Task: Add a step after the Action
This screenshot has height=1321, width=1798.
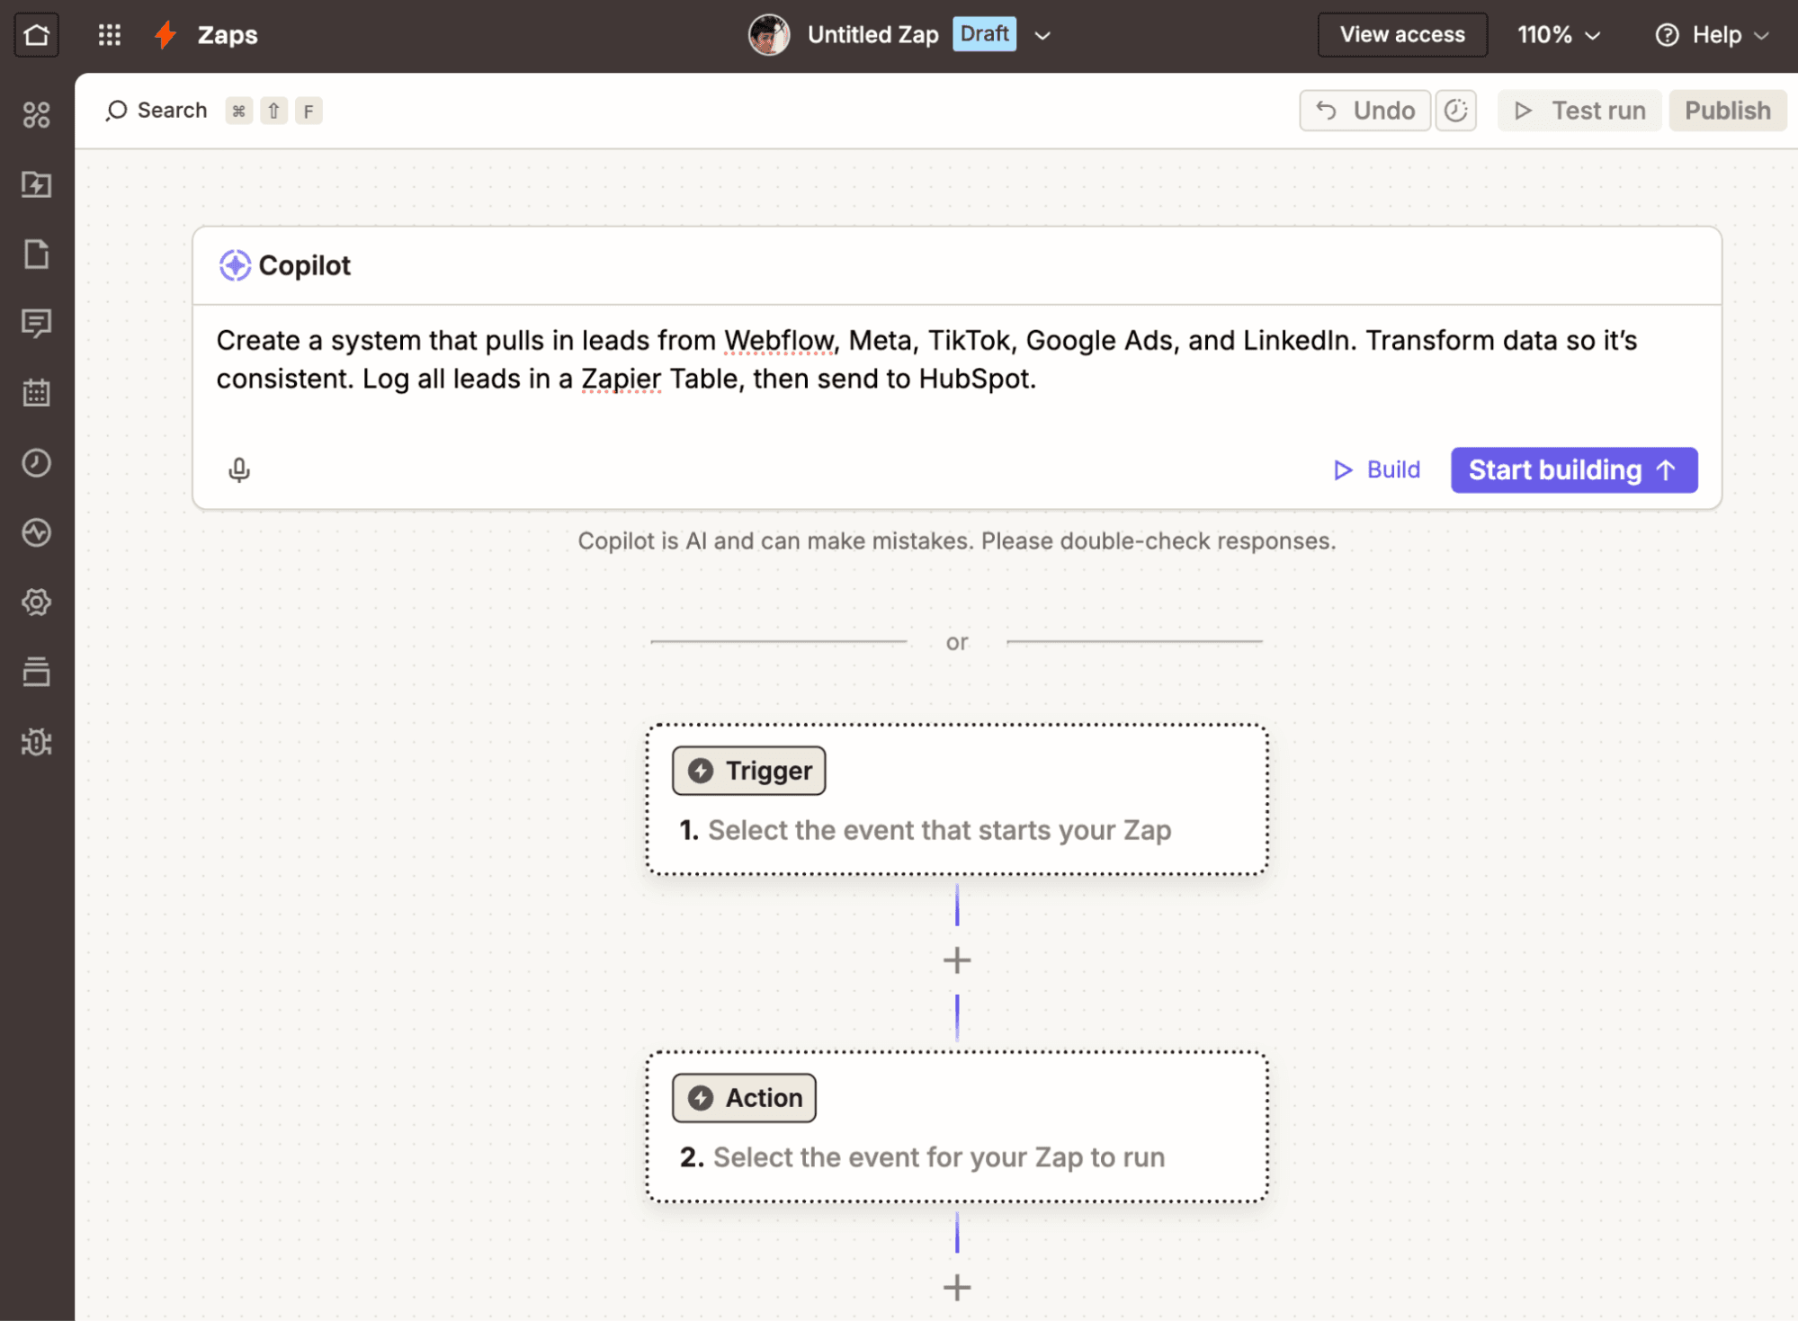Action: 957,1288
